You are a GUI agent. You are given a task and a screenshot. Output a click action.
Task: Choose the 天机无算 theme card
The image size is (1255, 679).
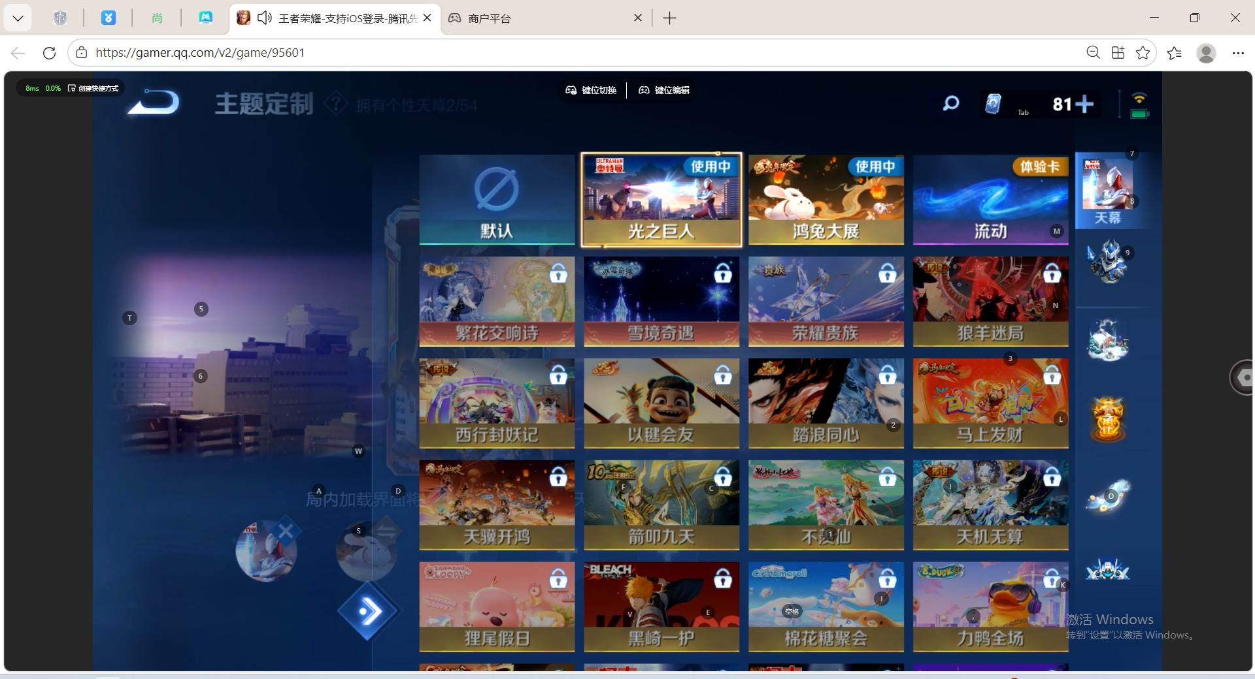tap(991, 505)
